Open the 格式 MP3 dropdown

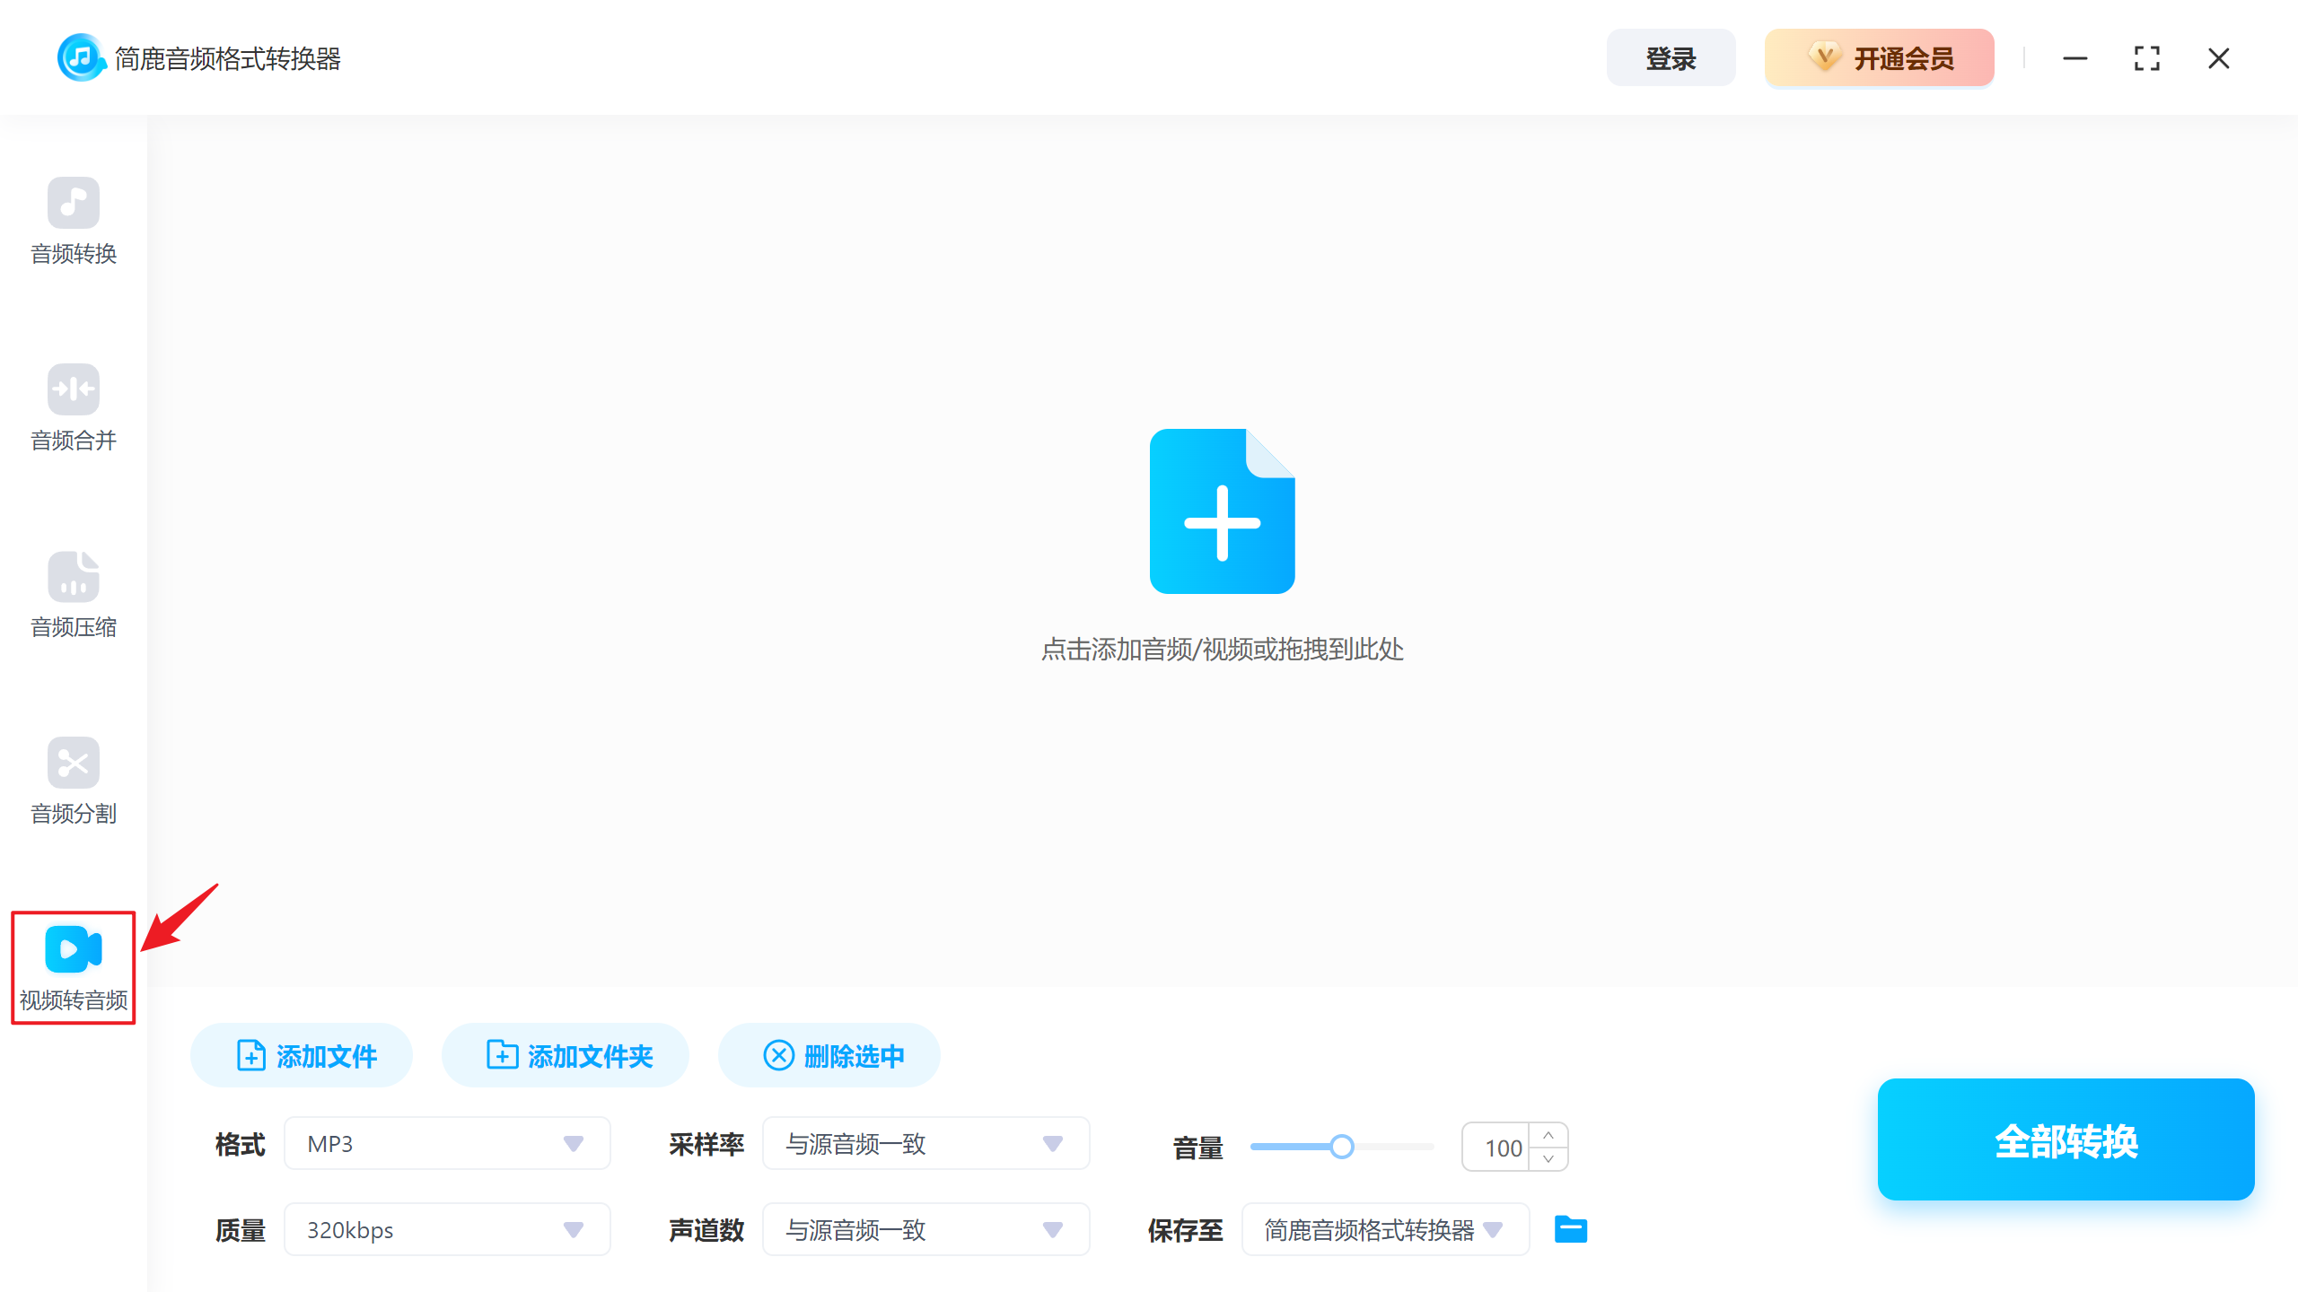click(x=446, y=1143)
